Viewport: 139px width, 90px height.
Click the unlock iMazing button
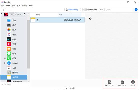72,10
